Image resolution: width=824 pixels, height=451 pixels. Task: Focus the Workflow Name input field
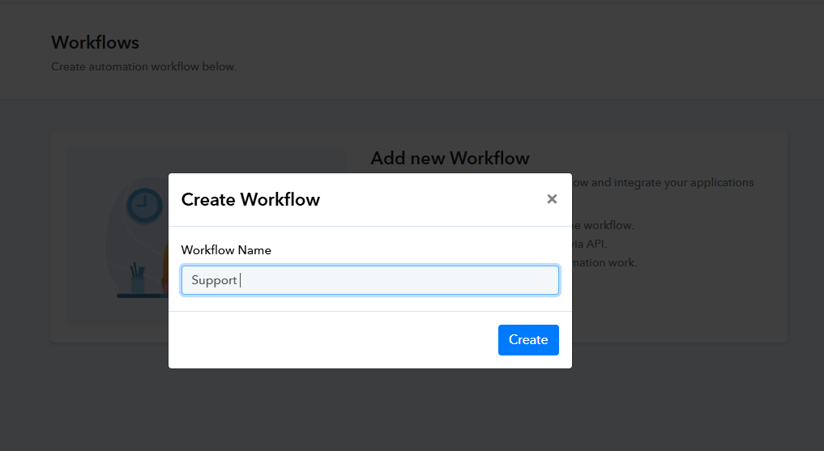click(x=369, y=280)
